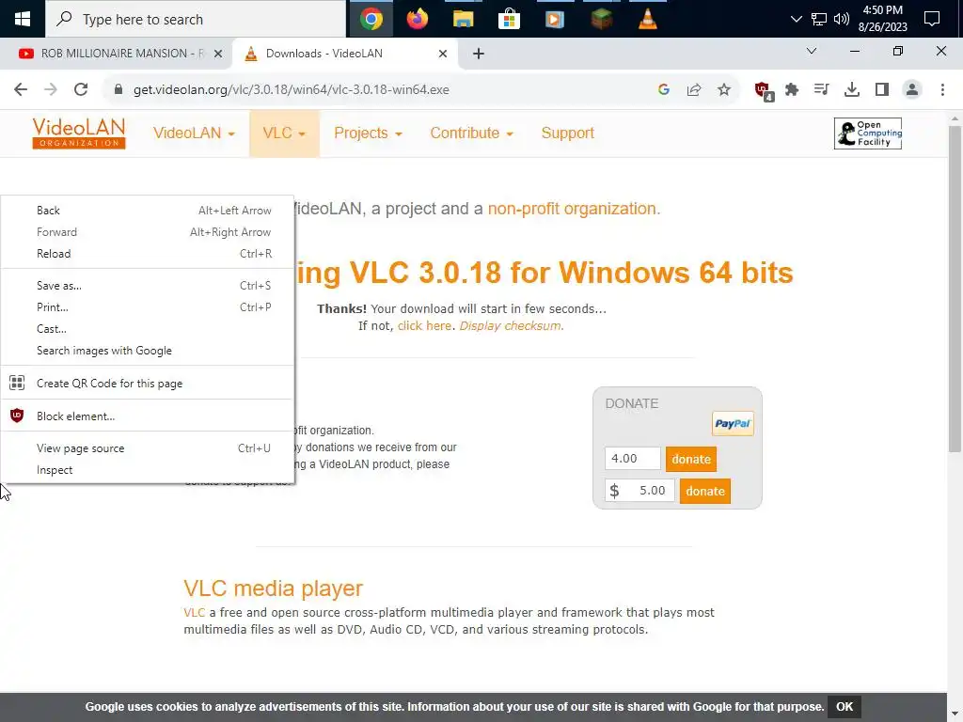Close the Downloads - VideoLAN tab
Screen dimensions: 963x722
pyautogui.click(x=443, y=54)
